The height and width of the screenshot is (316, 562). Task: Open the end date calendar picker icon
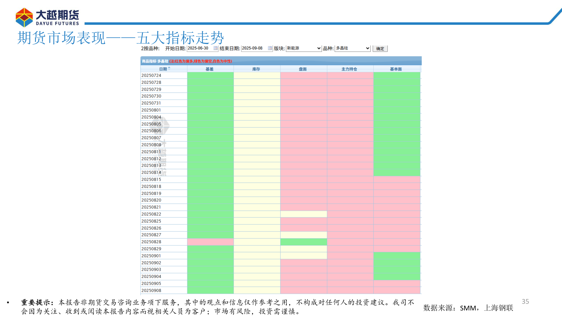point(269,48)
